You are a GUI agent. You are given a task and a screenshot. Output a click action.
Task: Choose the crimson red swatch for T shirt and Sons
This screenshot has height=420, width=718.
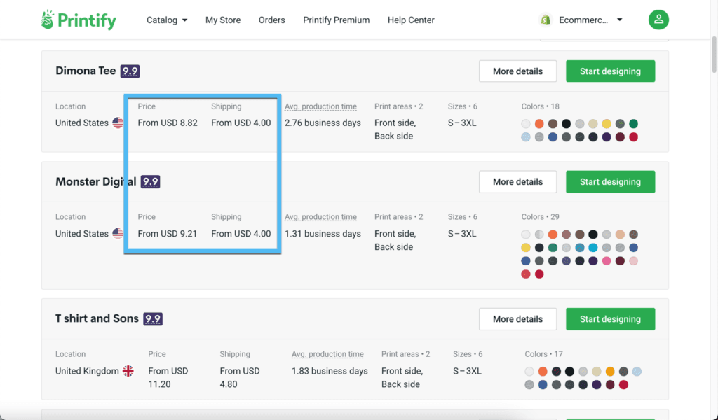[623, 385]
